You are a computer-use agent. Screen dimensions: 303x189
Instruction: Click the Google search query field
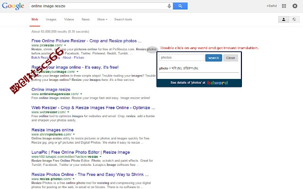pos(98,6)
